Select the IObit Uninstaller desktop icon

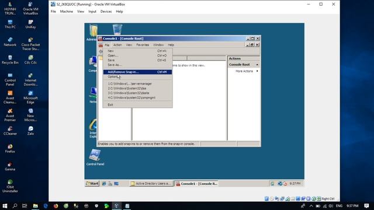(x=10, y=186)
